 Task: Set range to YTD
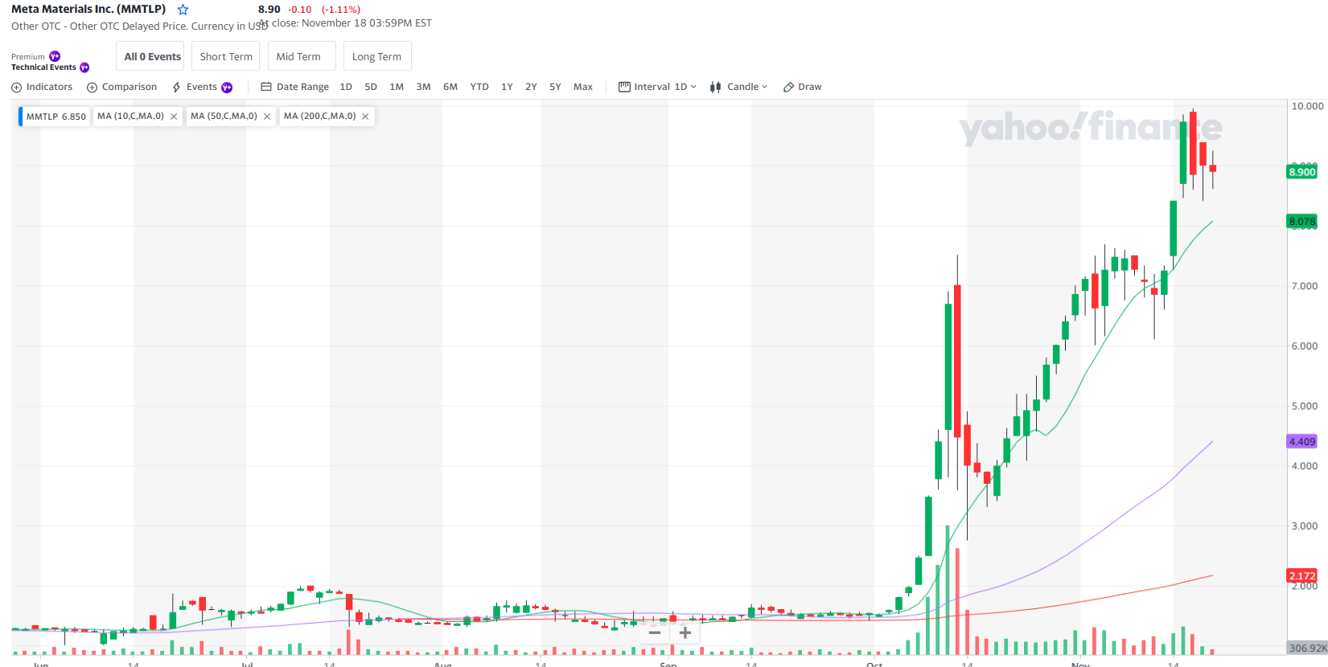pyautogui.click(x=479, y=87)
